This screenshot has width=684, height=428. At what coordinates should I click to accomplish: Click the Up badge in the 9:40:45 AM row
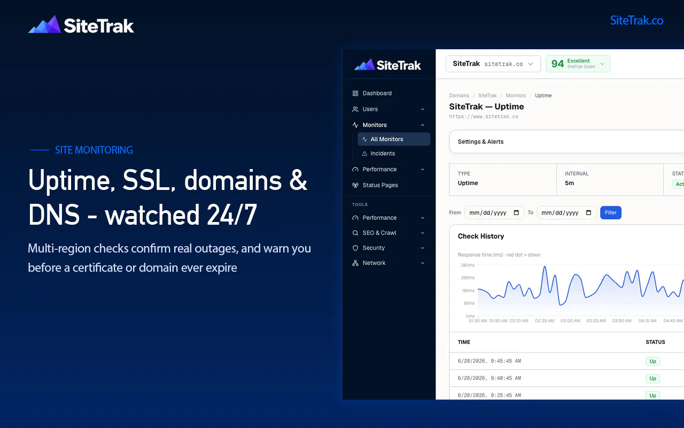653,378
